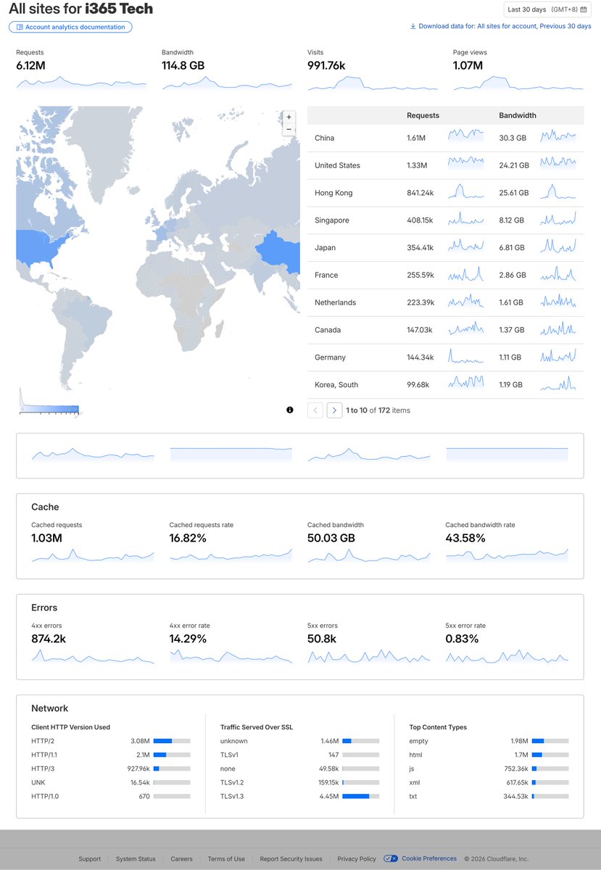The width and height of the screenshot is (601, 870).
Task: Click the Cached bandwidth 50.03 GB value
Action: [331, 538]
